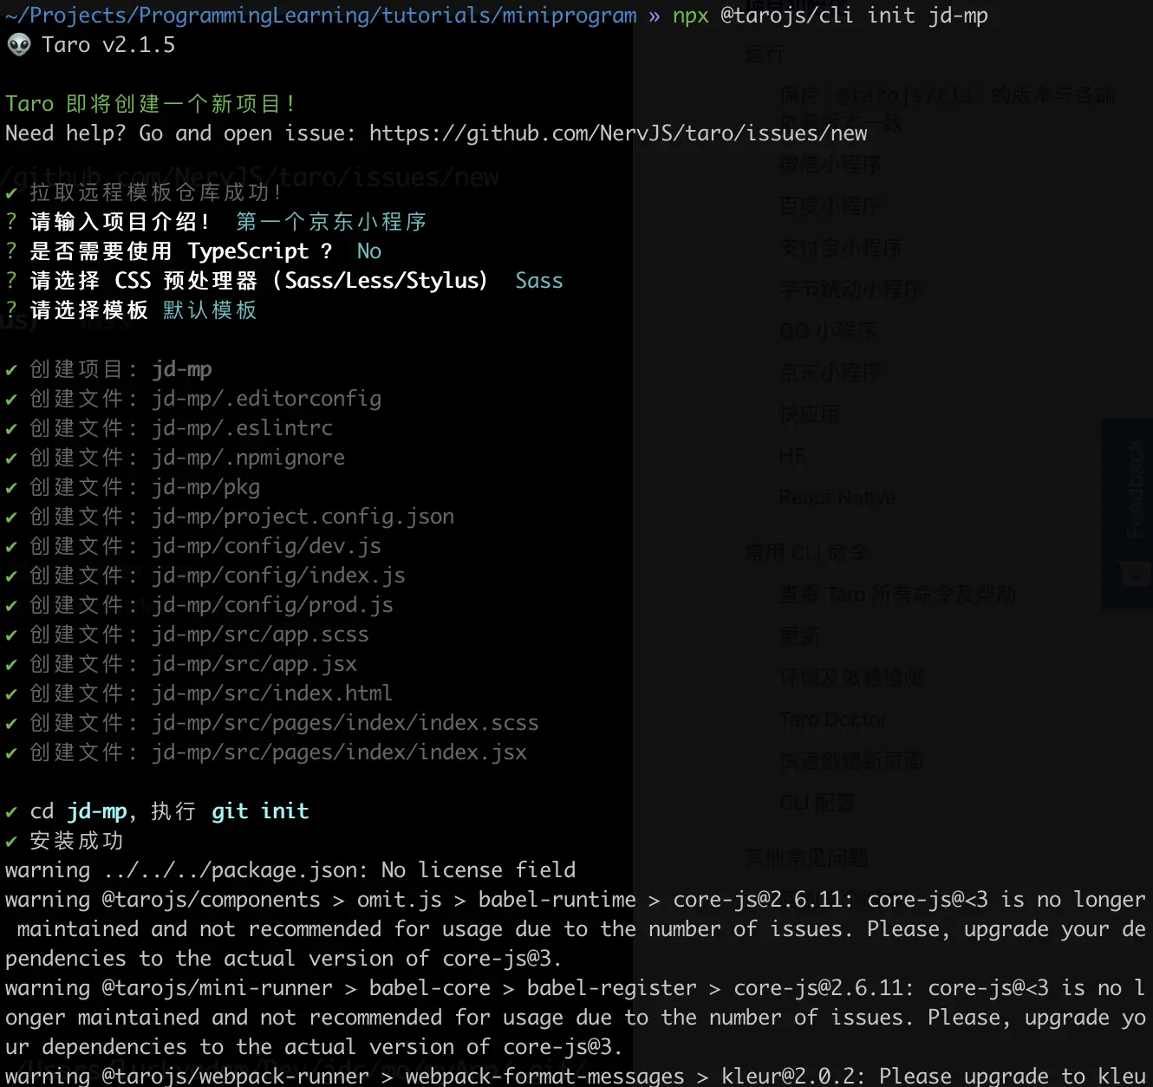
Task: Open '其他常见问题' link in background page
Action: 806,858
